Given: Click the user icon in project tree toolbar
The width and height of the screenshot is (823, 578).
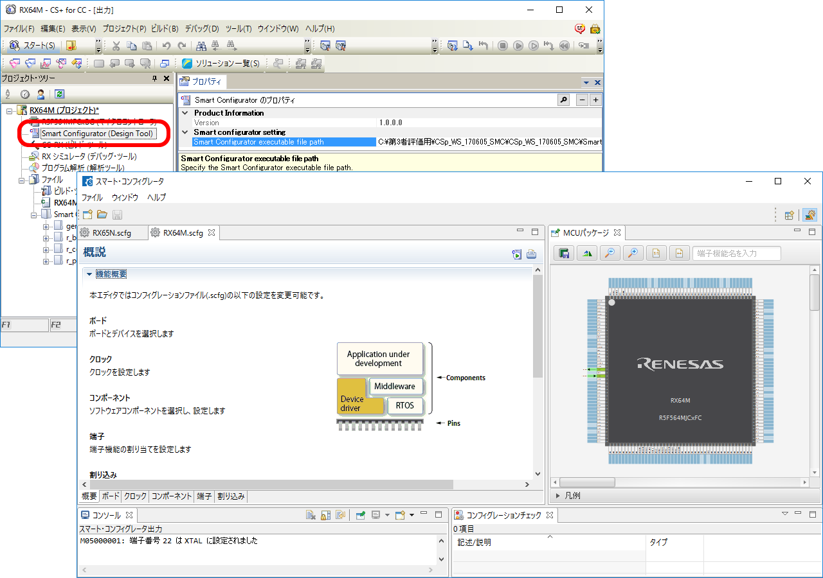Looking at the screenshot, I should pos(41,94).
